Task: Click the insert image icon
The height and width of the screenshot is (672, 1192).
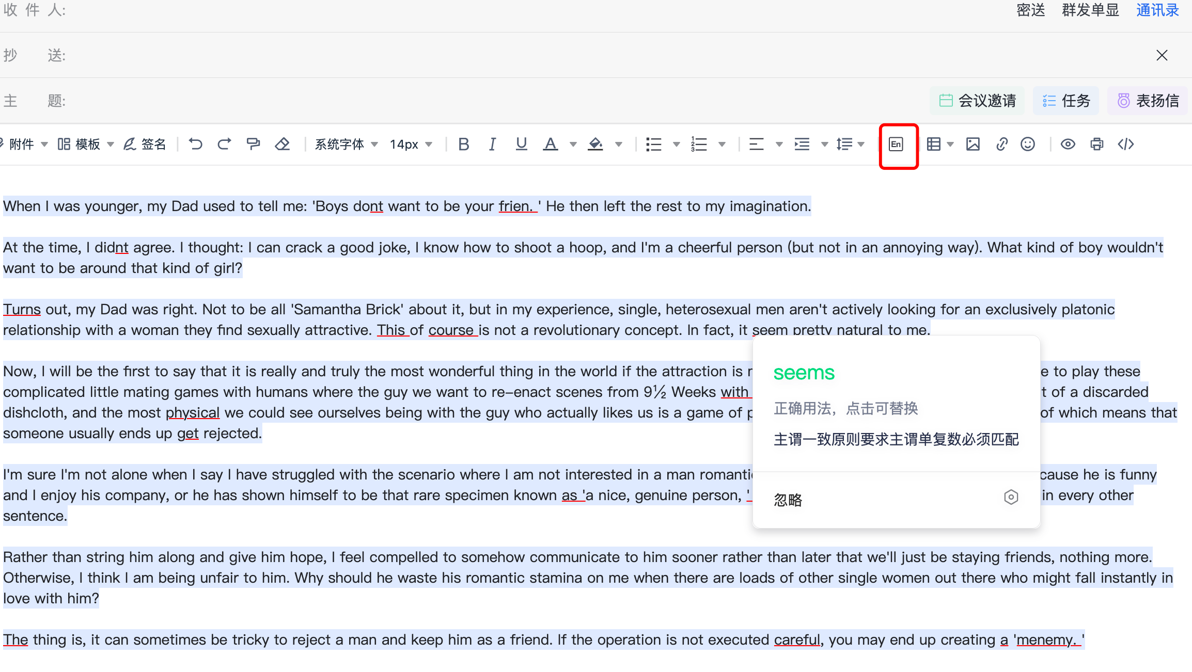Action: coord(973,144)
